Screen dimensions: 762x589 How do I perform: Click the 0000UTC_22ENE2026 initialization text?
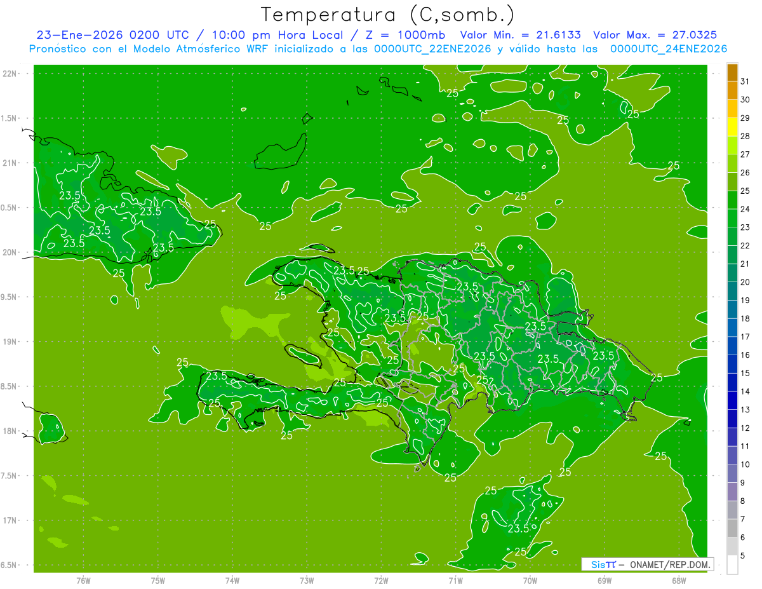click(432, 49)
